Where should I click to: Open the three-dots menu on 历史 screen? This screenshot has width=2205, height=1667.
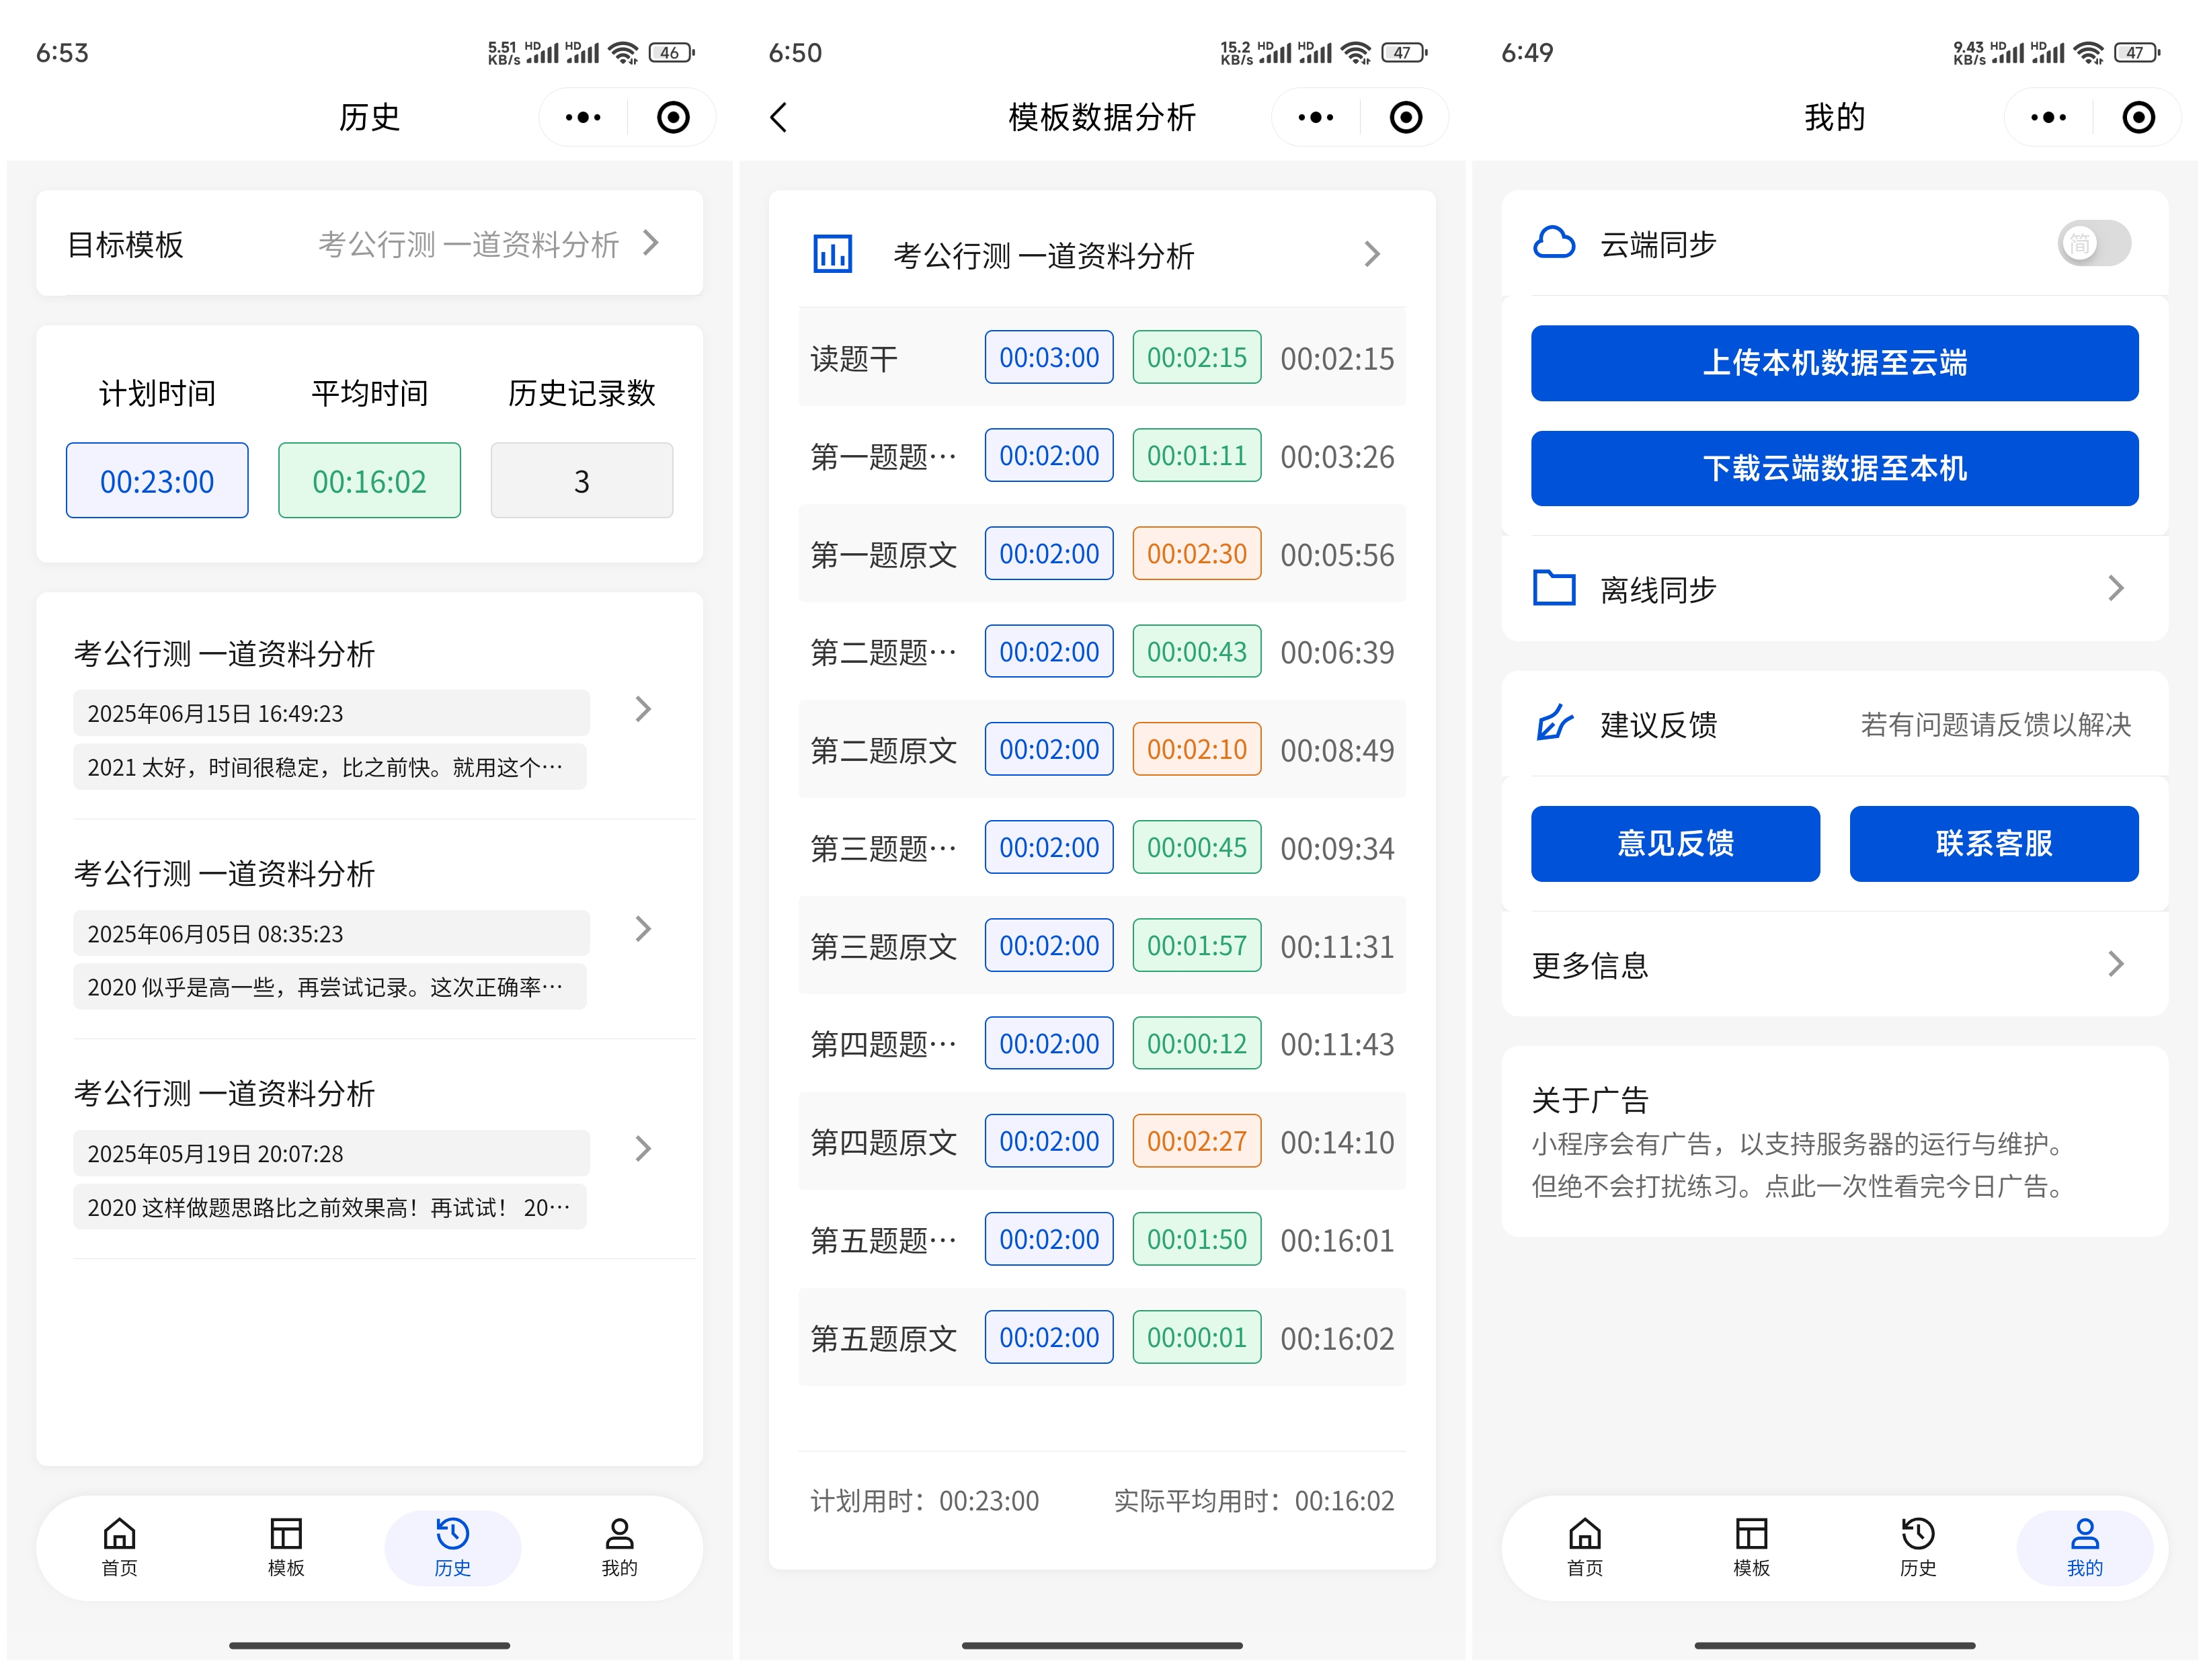[582, 118]
